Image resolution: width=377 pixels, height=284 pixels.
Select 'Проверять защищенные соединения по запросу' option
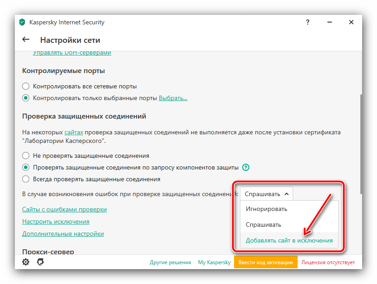tap(26, 167)
